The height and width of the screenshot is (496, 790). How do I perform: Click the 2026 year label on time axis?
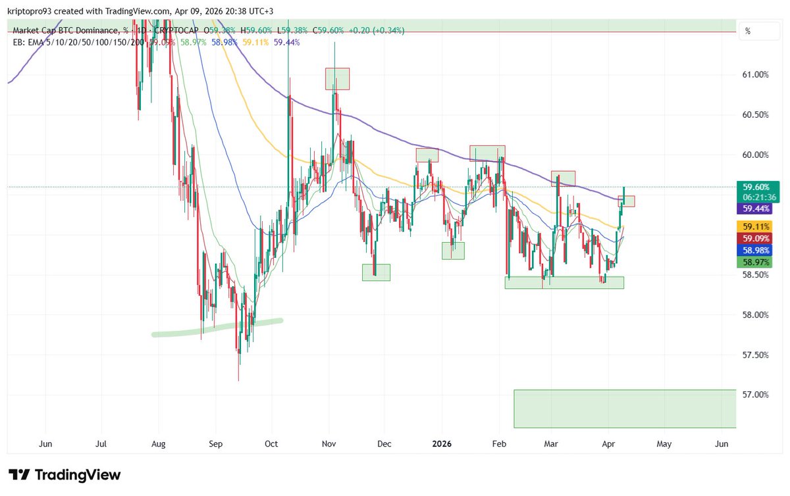coord(442,444)
